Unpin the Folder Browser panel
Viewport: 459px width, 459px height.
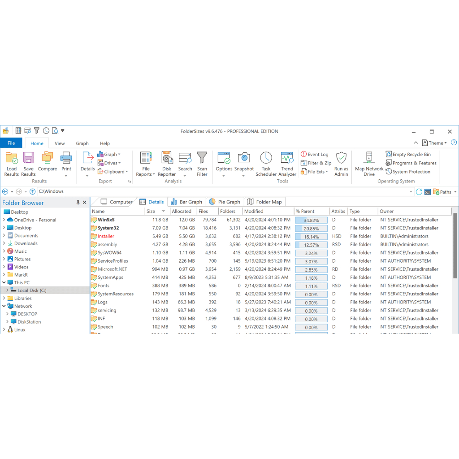78,202
